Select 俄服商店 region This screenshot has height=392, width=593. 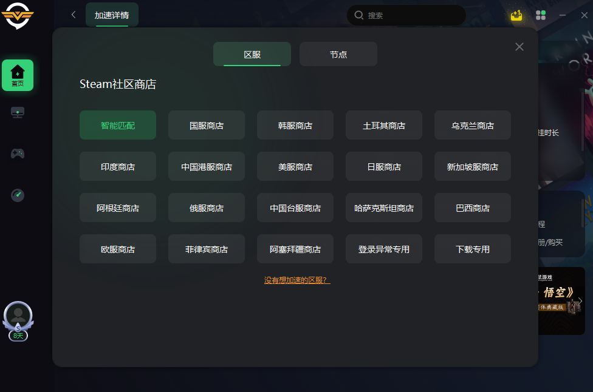click(207, 208)
